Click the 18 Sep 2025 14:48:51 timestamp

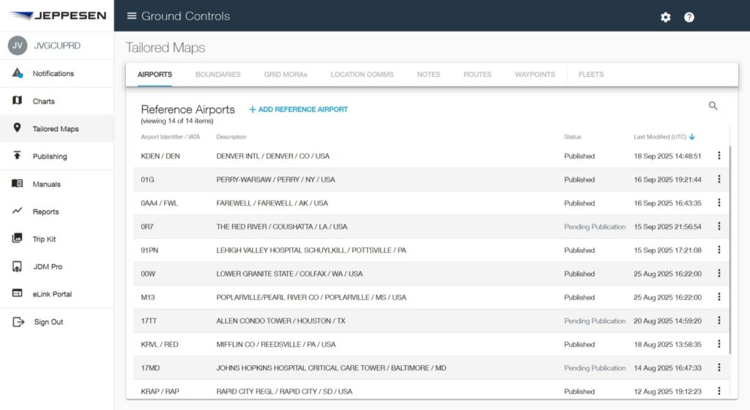point(667,156)
